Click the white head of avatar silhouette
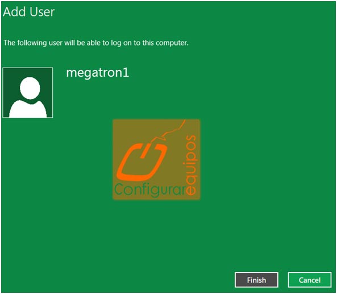Image resolution: width=337 pixels, height=294 pixels. [x=30, y=88]
